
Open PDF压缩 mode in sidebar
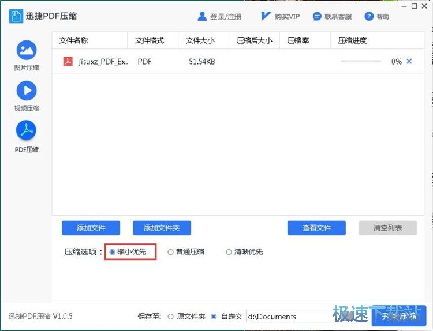pos(27,137)
